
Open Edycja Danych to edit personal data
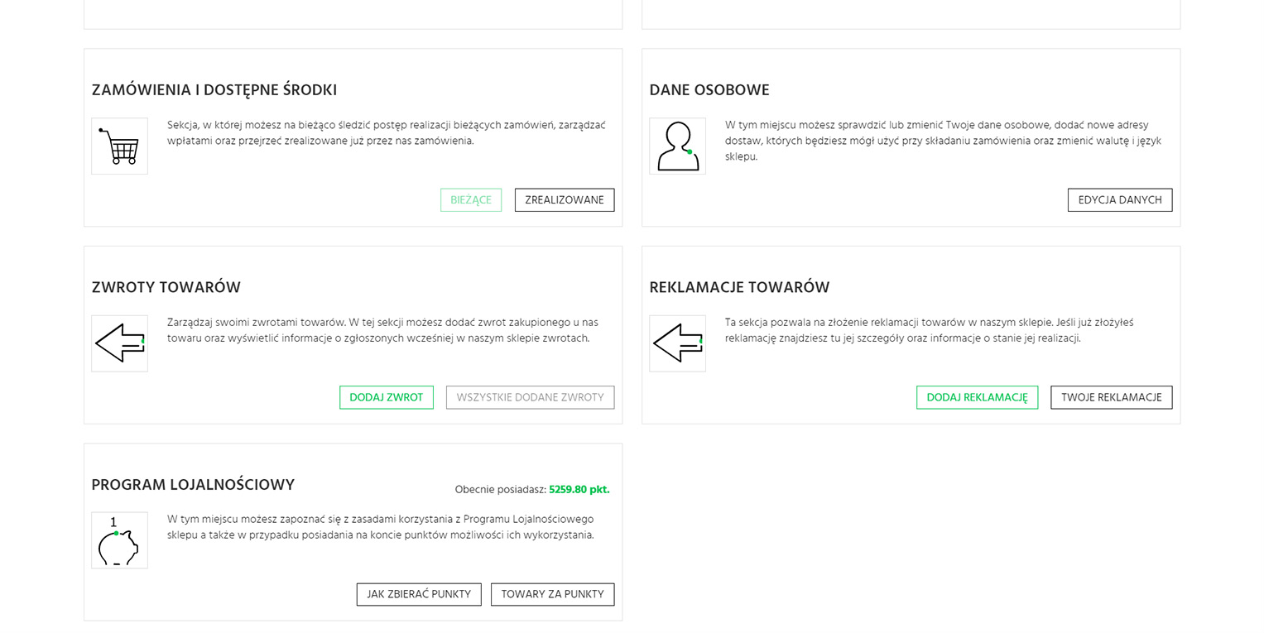point(1120,200)
